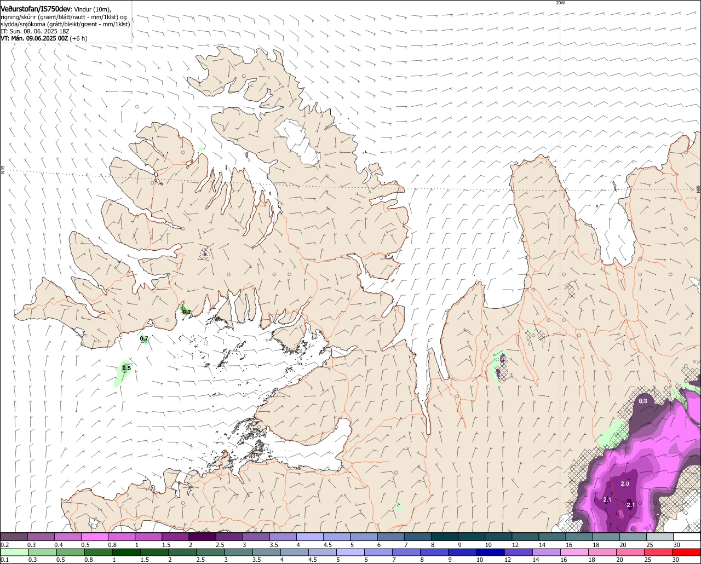Click the 'slydda/snjókoma' legend description line
The width and height of the screenshot is (701, 564).
point(65,24)
